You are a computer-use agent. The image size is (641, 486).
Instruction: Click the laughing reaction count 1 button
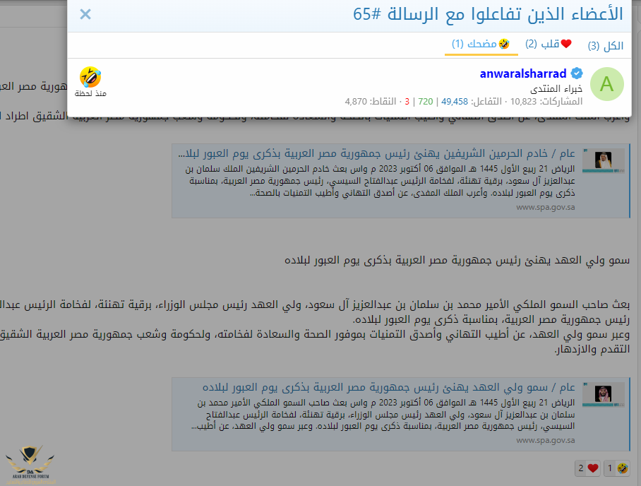coord(616,468)
